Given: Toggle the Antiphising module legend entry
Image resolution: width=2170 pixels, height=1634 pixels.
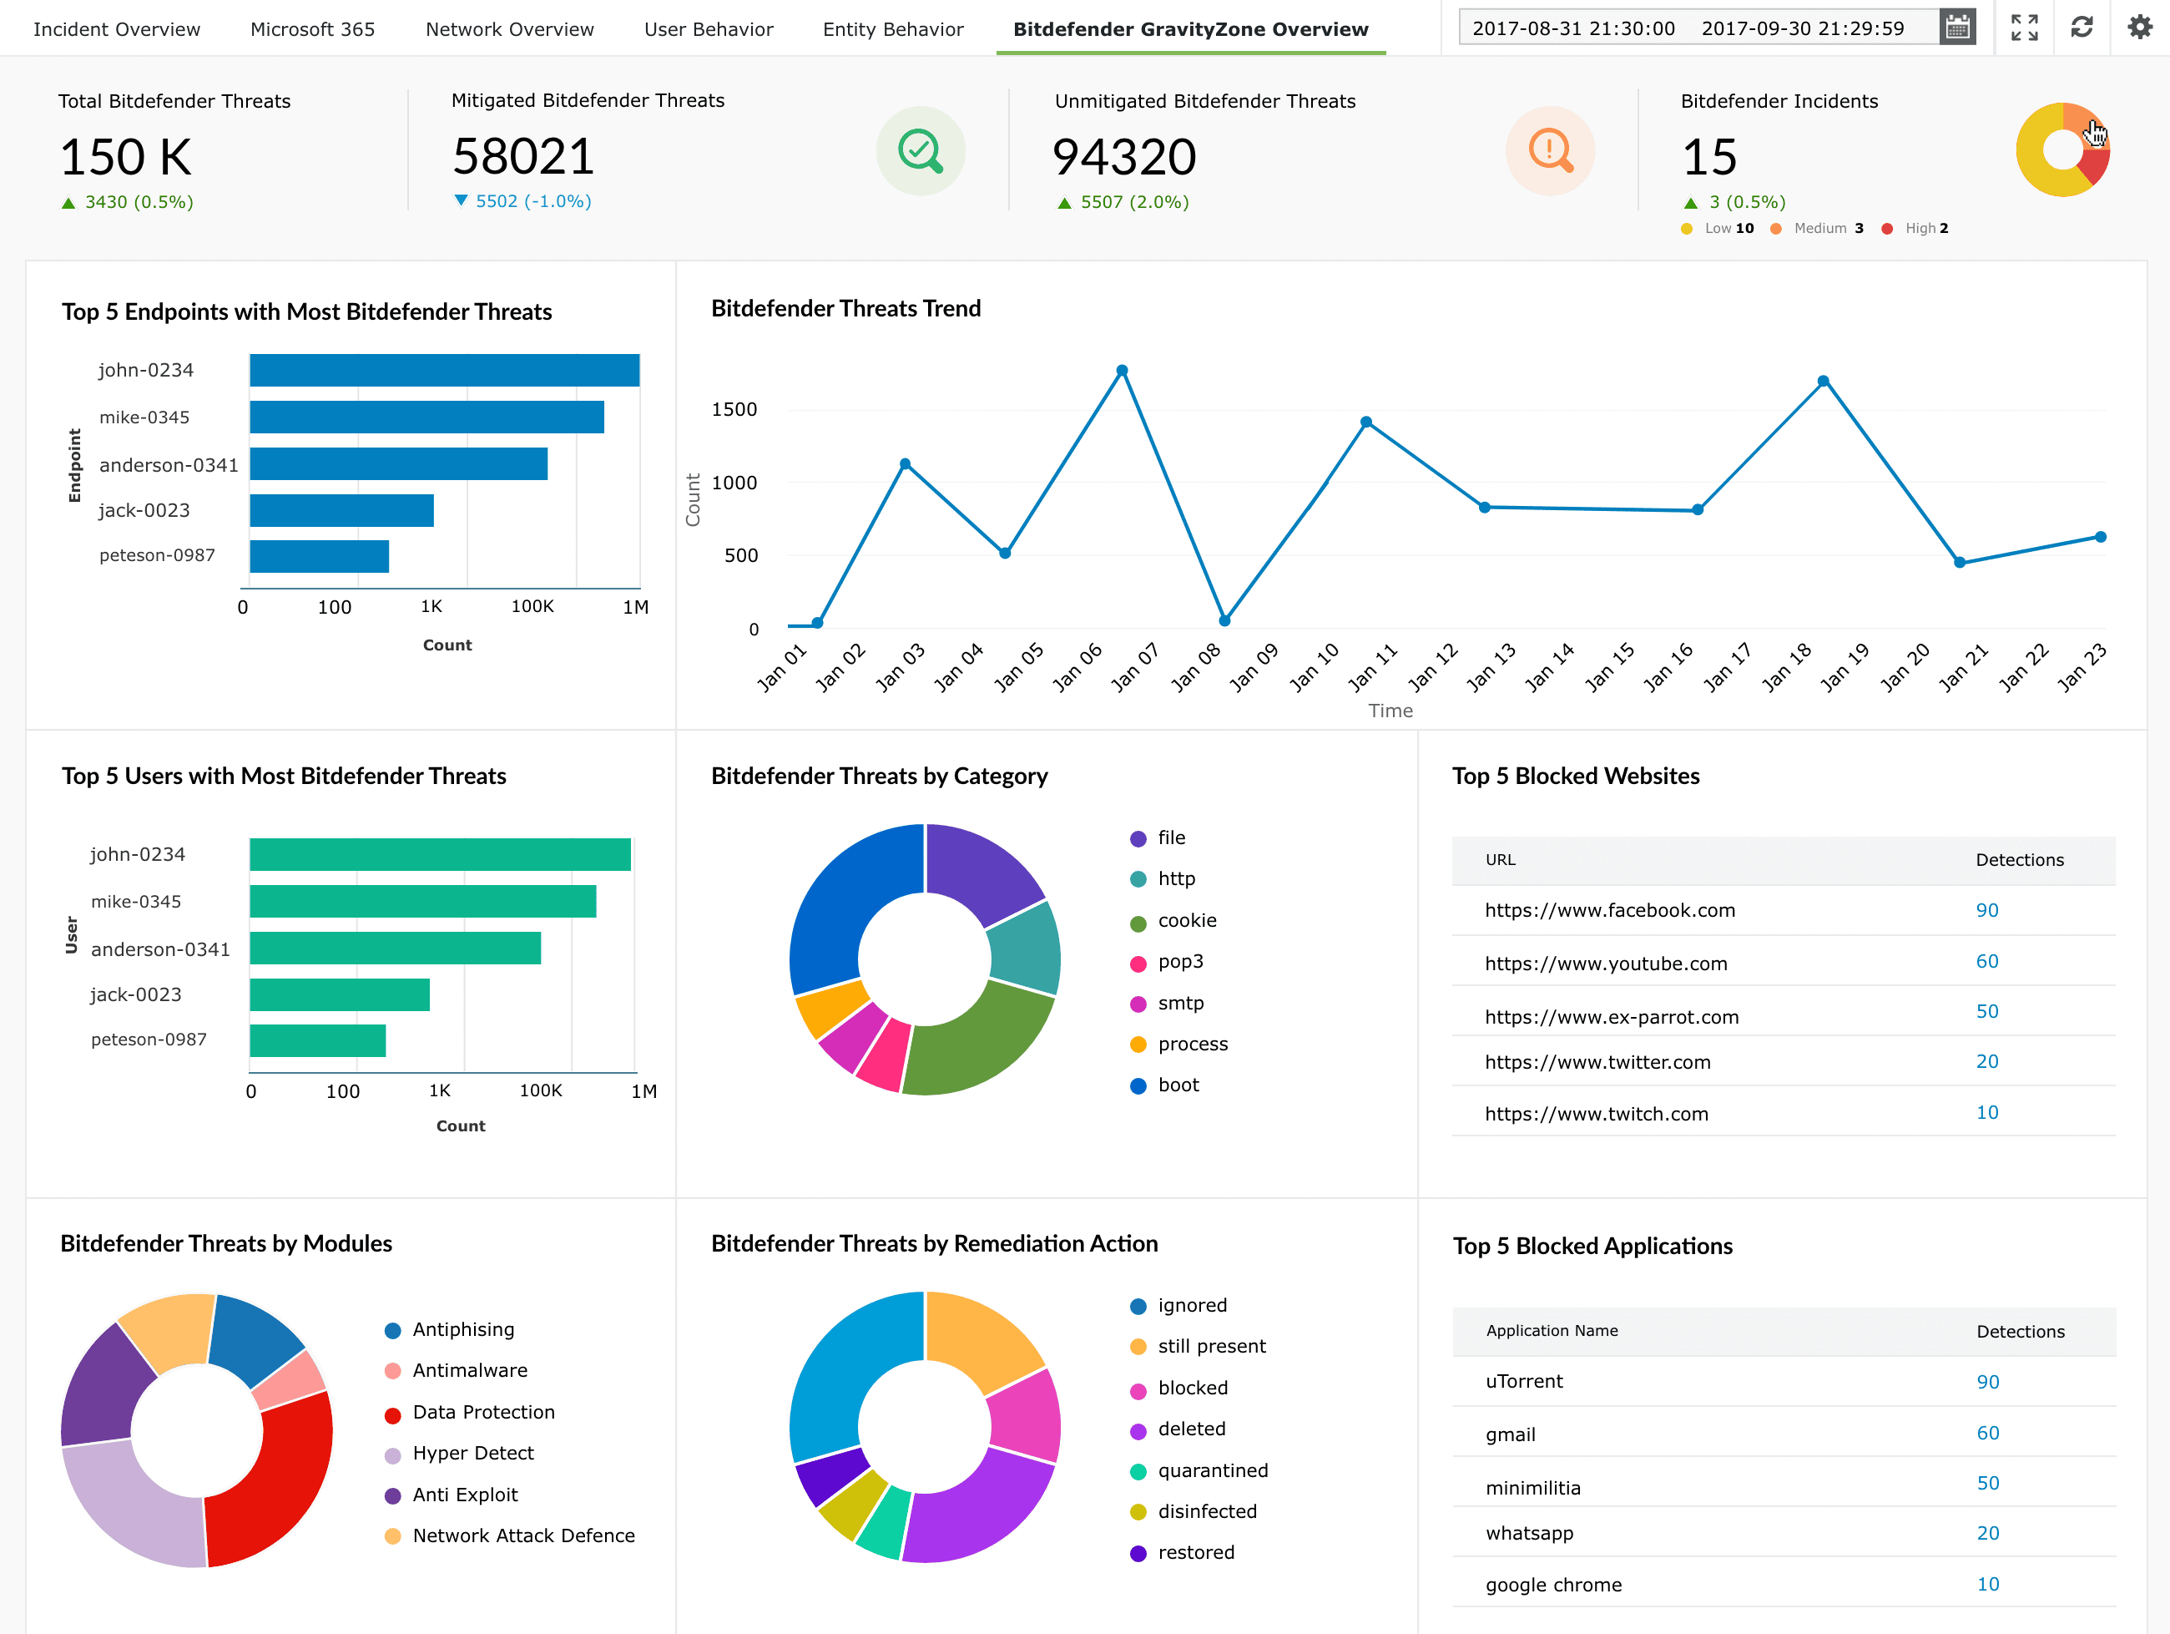Looking at the screenshot, I should tap(449, 1330).
